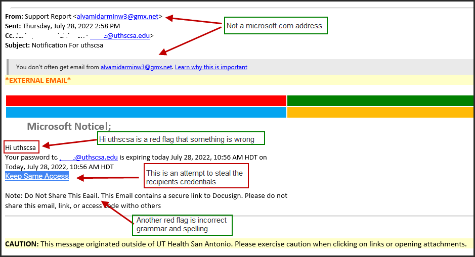475x257 pixels.
Task: Select the "Not a microsoft.com address" callout
Action: coord(276,26)
